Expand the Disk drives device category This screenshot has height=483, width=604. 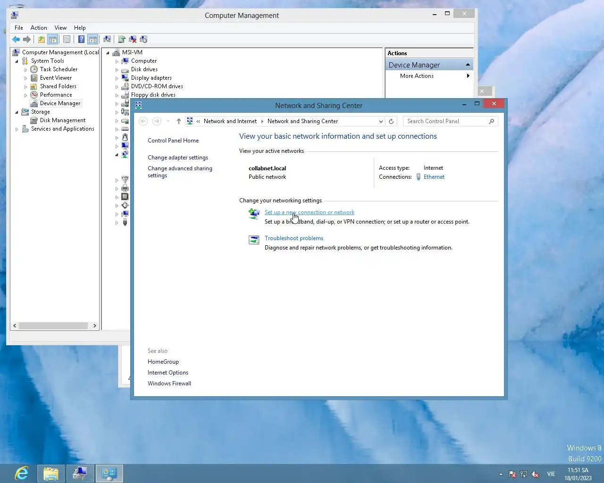117,70
